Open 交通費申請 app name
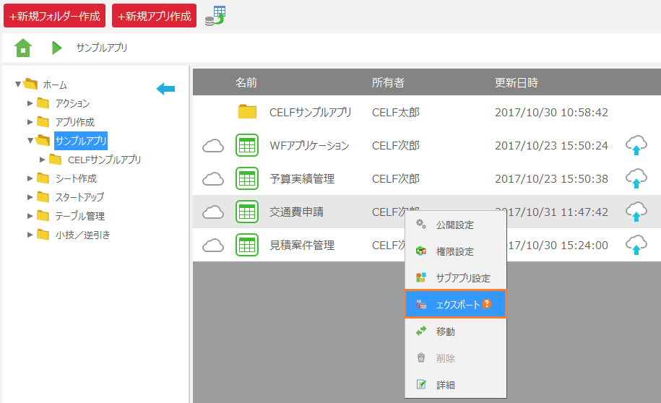661x403 pixels. [297, 212]
